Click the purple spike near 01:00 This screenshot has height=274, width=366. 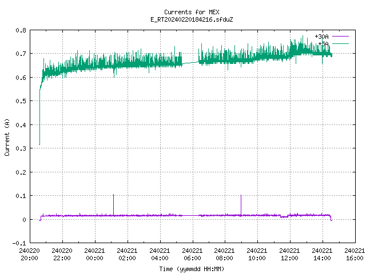(113, 204)
